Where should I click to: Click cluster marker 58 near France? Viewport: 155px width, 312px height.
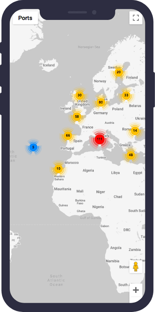[77, 117]
